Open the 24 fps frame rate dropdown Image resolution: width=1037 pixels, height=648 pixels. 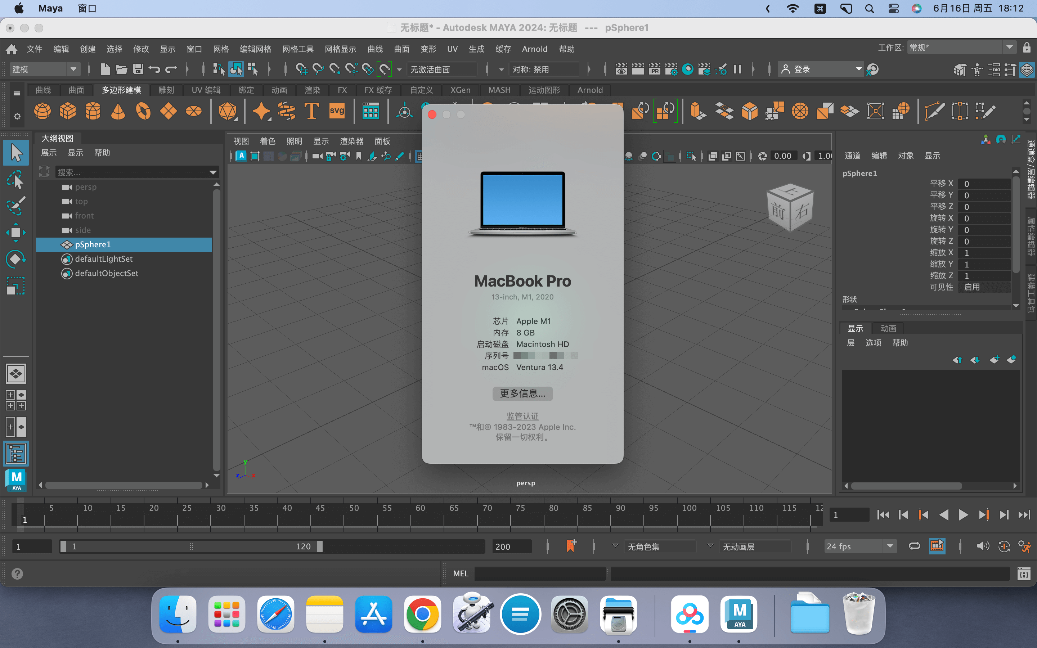click(860, 546)
